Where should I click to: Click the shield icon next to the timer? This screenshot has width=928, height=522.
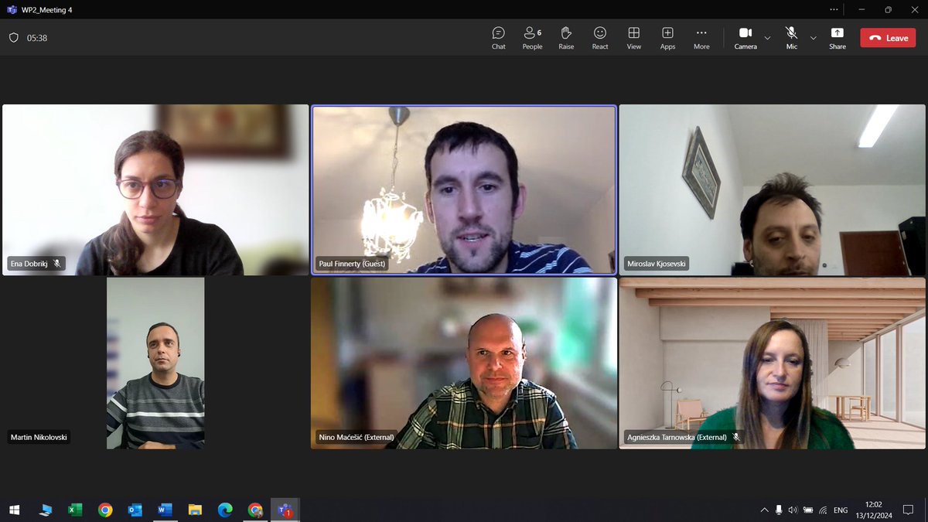click(13, 38)
